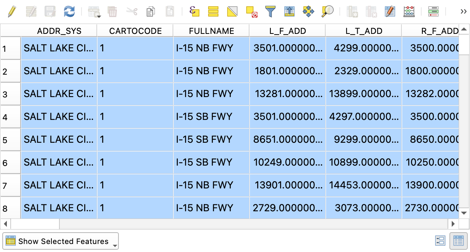470x252 pixels.
Task: Add a new feature
Action: point(94,11)
